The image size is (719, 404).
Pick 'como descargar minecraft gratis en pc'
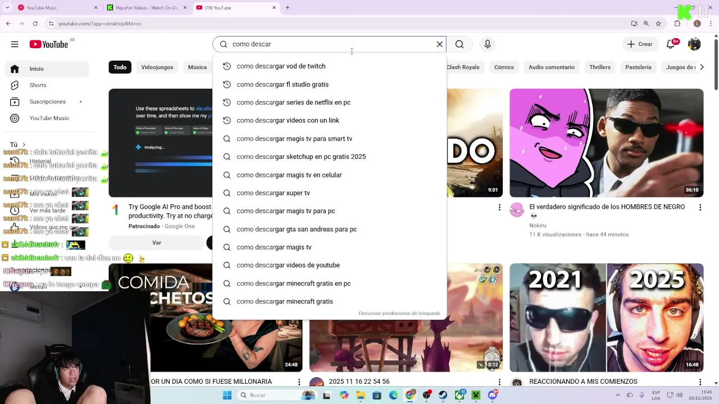[x=330, y=283]
